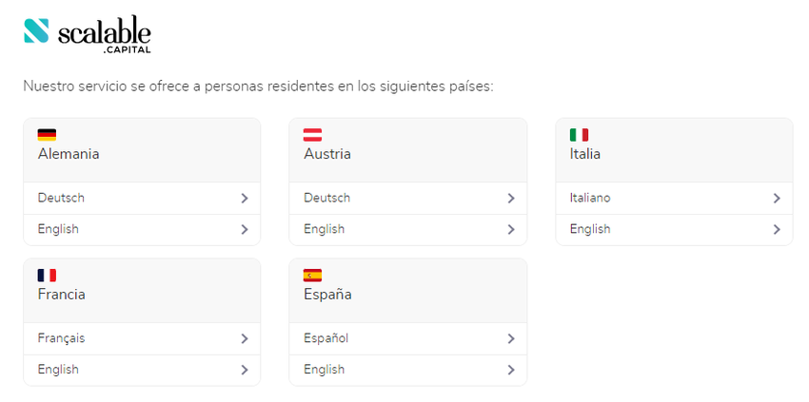Select Deutsch under Austria
The width and height of the screenshot is (809, 402).
tap(326, 198)
